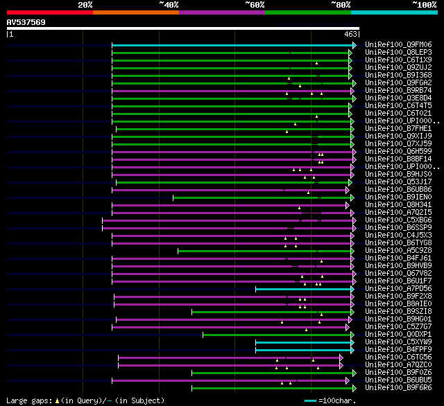Image resolution: width=444 pixels, height=406 pixels.
Task: Click the green alignment bar for B9IEN0
Action: 262,197
